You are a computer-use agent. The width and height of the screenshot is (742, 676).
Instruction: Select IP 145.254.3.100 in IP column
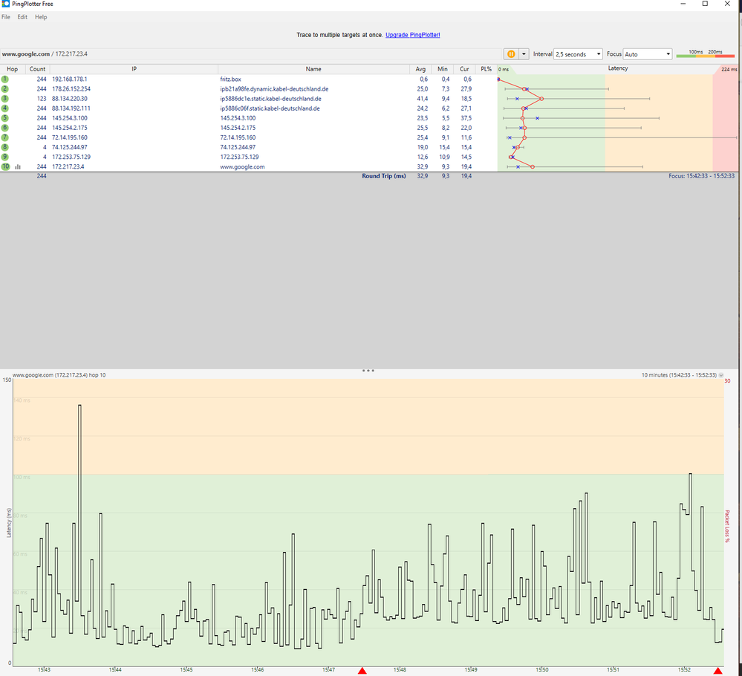70,118
